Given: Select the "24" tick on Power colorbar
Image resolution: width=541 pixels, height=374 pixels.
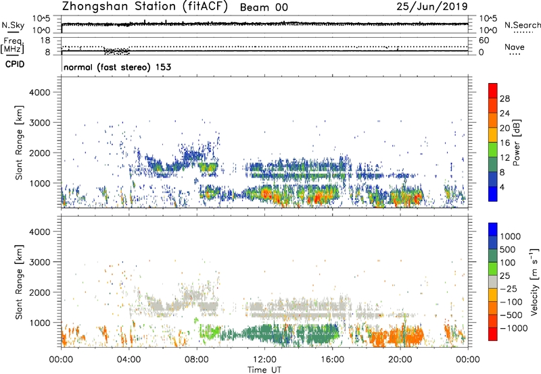Looking at the screenshot, I should coord(504,113).
